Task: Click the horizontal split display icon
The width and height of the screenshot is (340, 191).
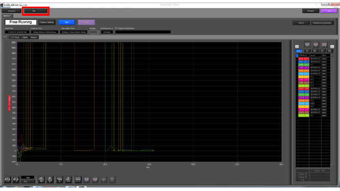Action: (x=78, y=179)
